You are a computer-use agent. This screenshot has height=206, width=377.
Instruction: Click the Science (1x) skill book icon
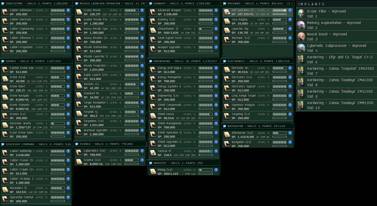click(x=79, y=162)
